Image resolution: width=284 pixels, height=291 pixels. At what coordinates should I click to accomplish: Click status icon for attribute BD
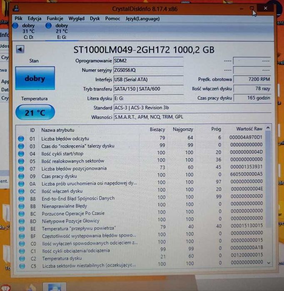(x=22, y=221)
